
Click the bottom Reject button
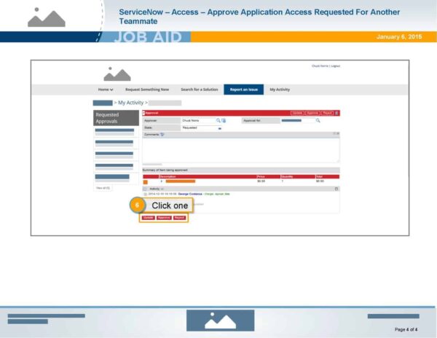point(180,218)
